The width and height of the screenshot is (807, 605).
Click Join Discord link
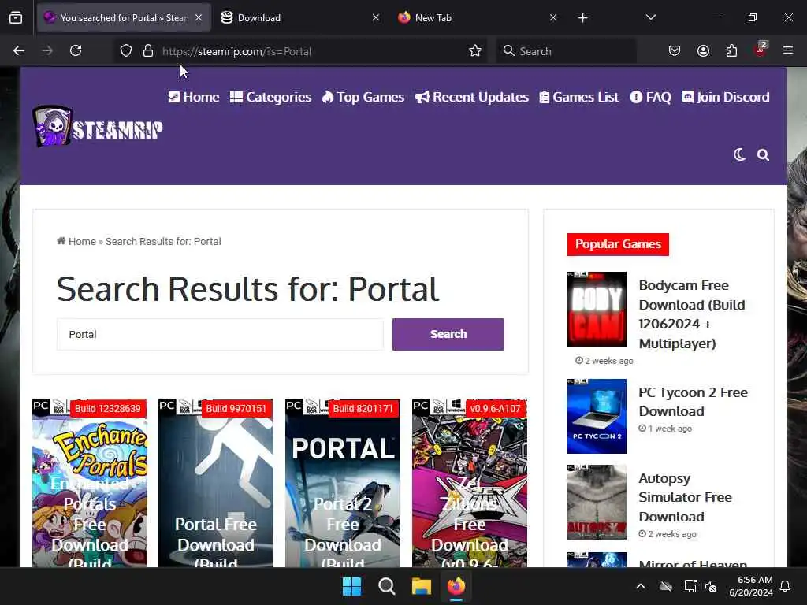click(x=726, y=97)
